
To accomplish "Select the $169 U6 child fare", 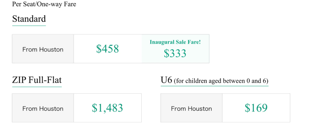I will tap(256, 108).
